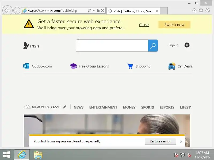
Task: Click the blue car icon
Action: click(x=172, y=66)
